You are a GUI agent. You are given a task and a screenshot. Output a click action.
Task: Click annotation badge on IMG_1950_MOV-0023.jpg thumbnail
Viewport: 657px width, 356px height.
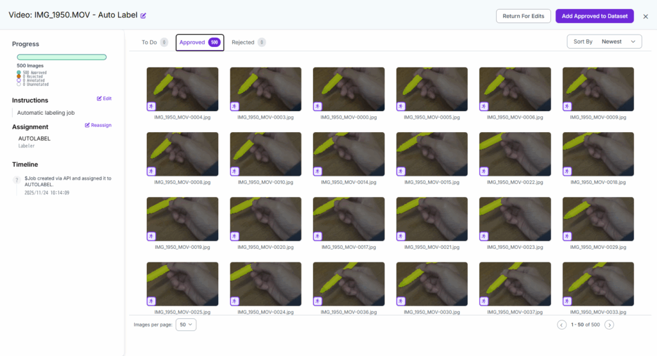(x=484, y=236)
